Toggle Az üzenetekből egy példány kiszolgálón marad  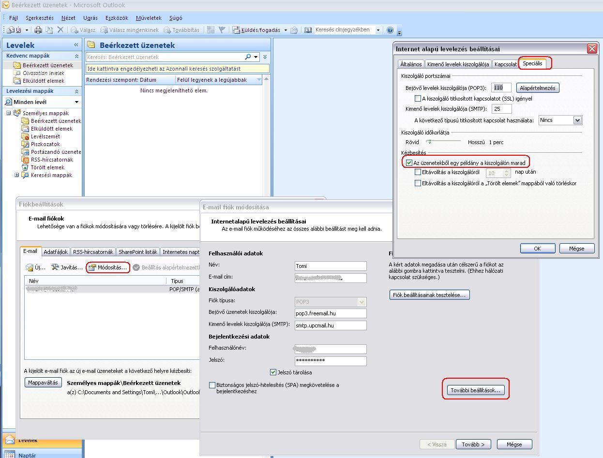409,163
